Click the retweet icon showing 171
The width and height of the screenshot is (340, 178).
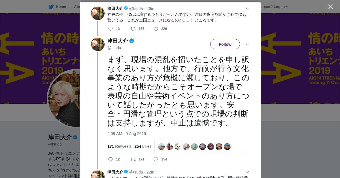pyautogui.click(x=133, y=159)
